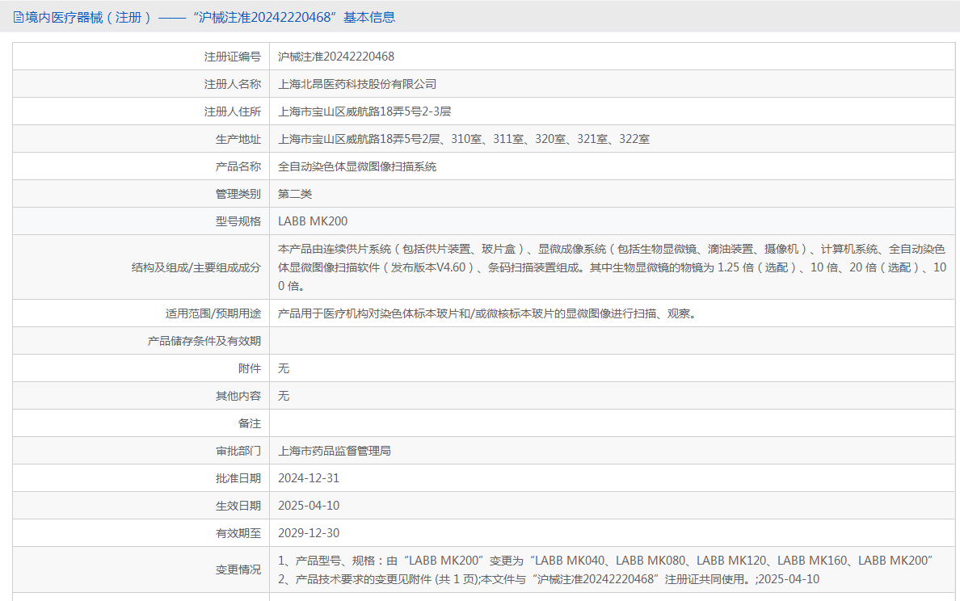The image size is (960, 601).
Task: Select the 无 value in the 附件 row
Action: tap(284, 368)
